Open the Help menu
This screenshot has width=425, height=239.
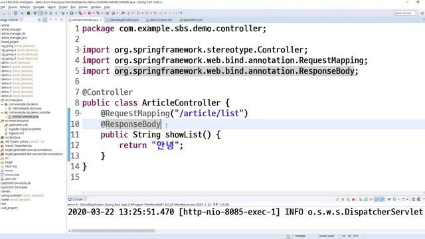point(107,7)
